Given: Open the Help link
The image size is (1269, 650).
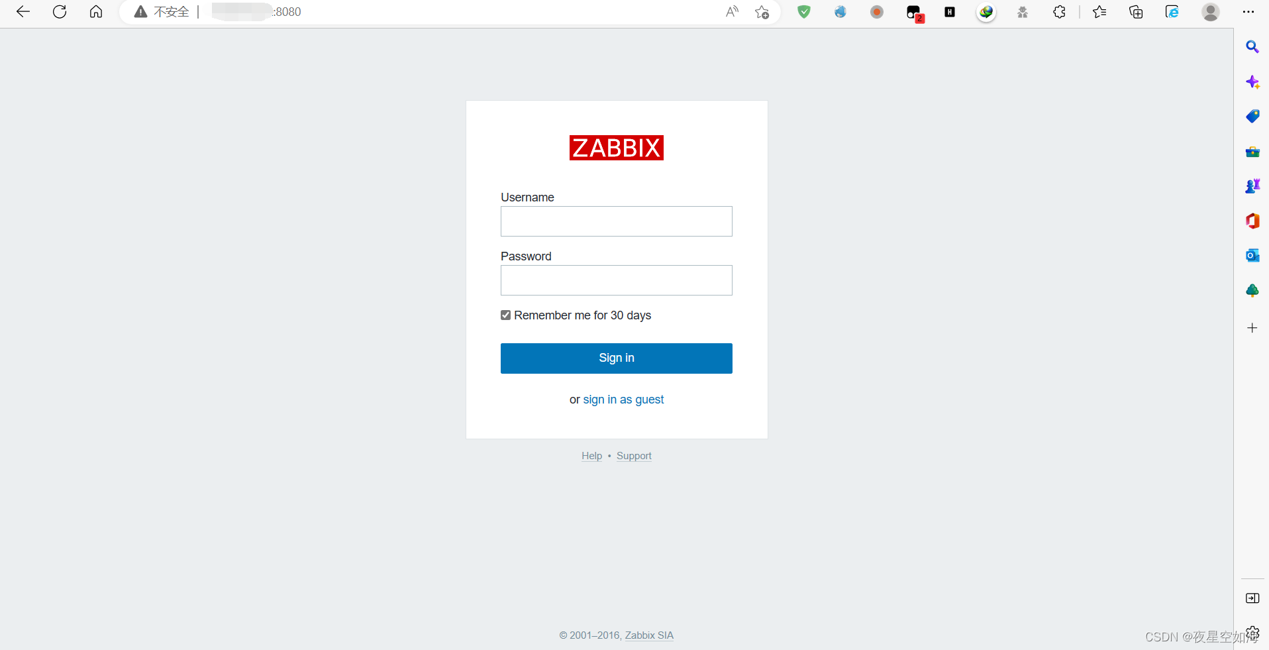Looking at the screenshot, I should pos(591,456).
